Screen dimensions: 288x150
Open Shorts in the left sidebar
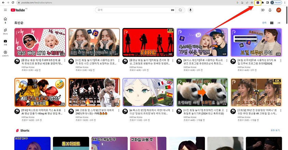pyautogui.click(x=5, y=31)
